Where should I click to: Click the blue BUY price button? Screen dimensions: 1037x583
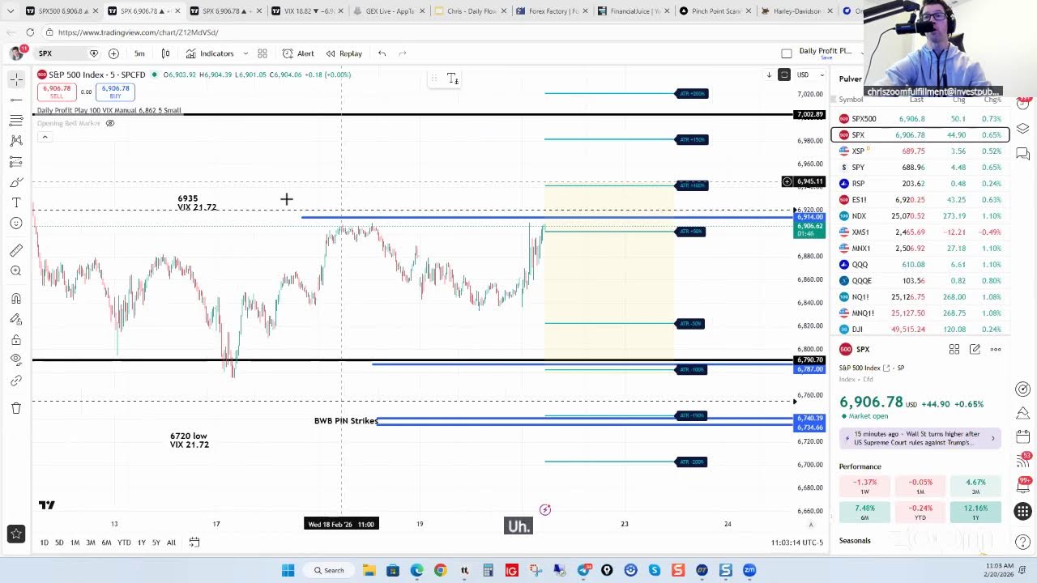115,91
